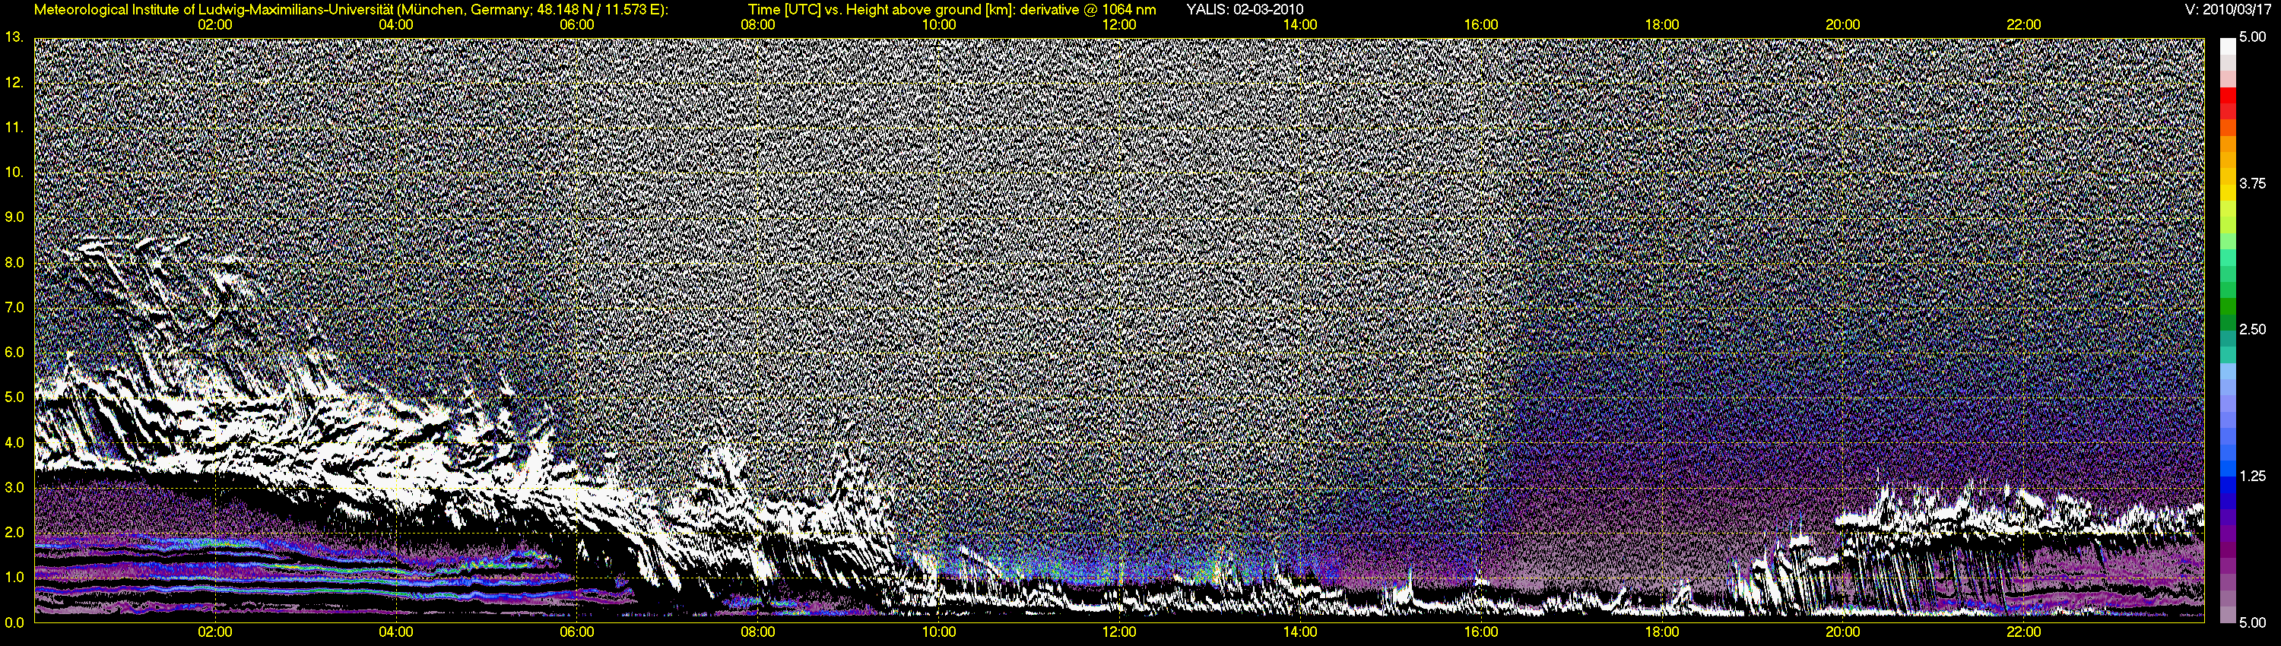
Task: Select the 14:00 label on the bottom time axis
Action: pyautogui.click(x=1300, y=633)
